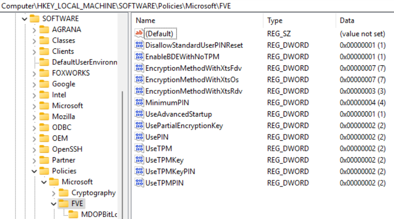The width and height of the screenshot is (394, 219).
Task: Click the (value not set) data cell
Action: pyautogui.click(x=362, y=33)
